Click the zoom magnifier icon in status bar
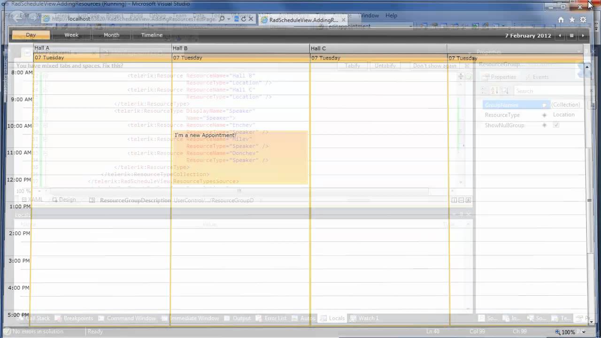This screenshot has width=601, height=338. click(557, 332)
